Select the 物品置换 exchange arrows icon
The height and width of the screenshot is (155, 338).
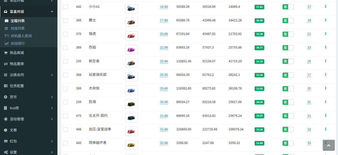click(6, 64)
